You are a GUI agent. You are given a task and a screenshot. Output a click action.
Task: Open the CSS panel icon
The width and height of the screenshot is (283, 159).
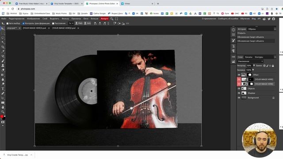[x=233, y=57]
